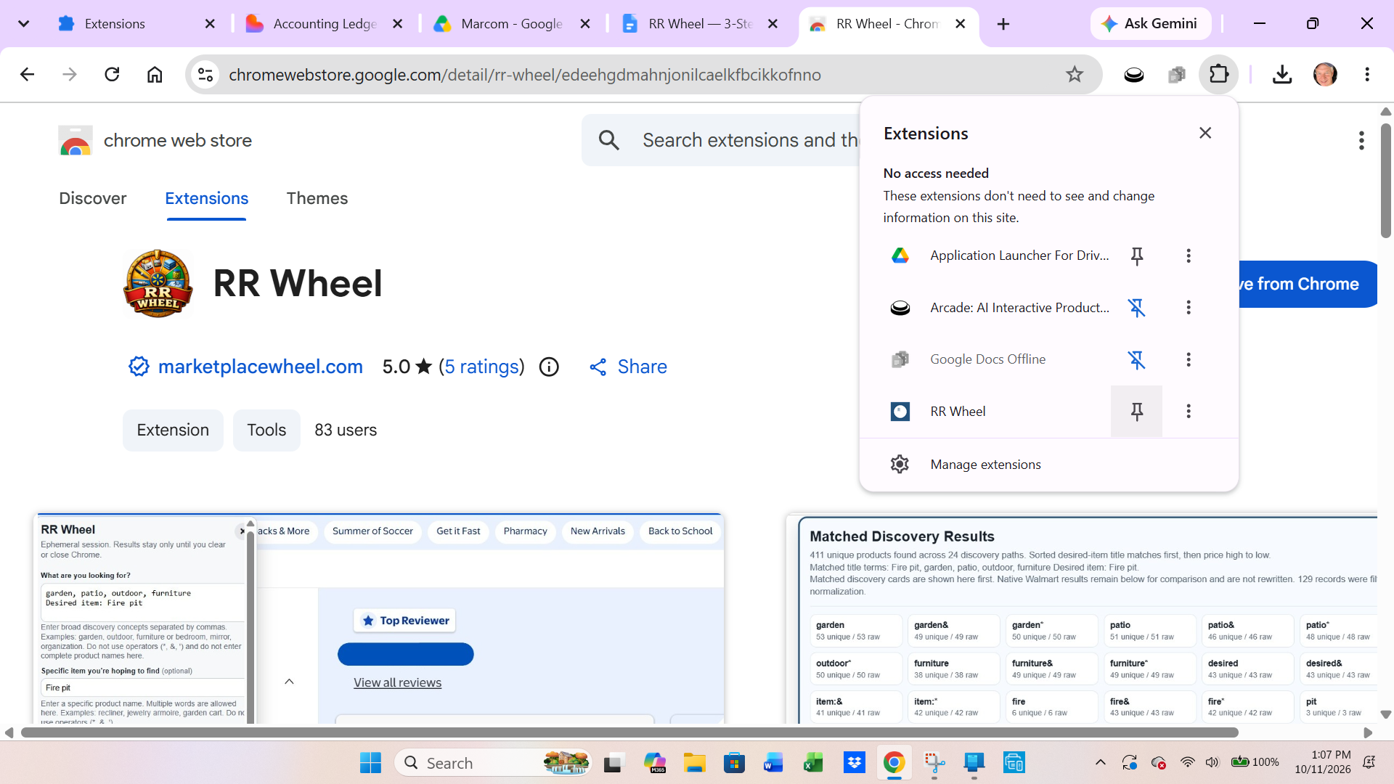Image resolution: width=1394 pixels, height=784 pixels.
Task: Open the 5 ratings link
Action: coord(482,367)
